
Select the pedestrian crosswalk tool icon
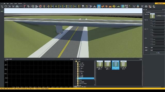coord(95,6)
